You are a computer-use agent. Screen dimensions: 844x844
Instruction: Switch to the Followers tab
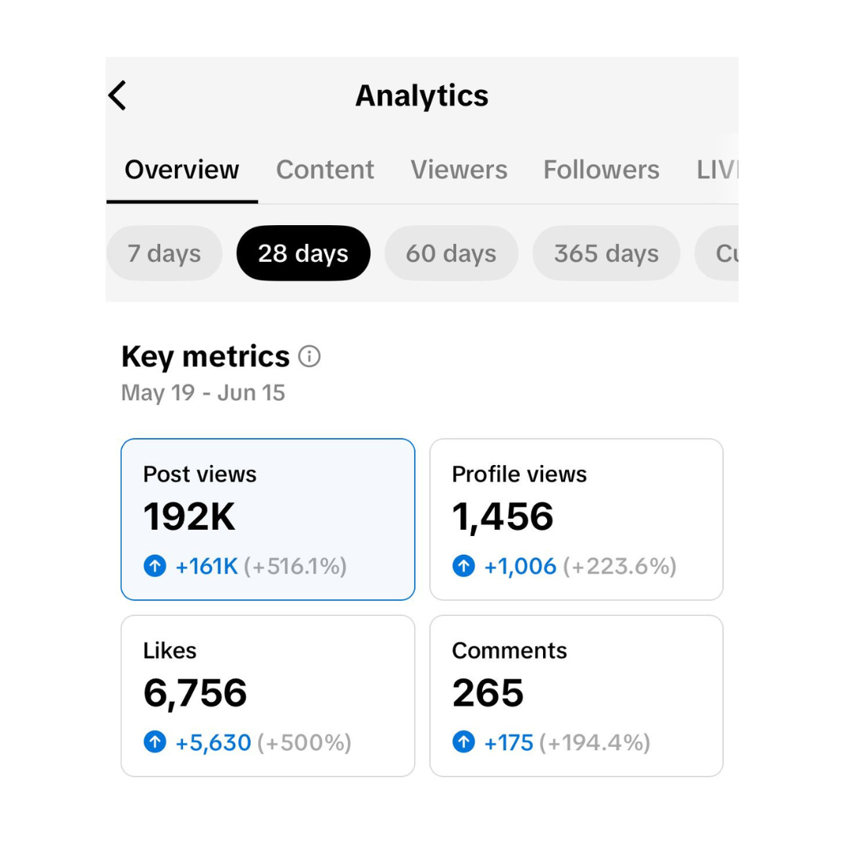point(601,170)
